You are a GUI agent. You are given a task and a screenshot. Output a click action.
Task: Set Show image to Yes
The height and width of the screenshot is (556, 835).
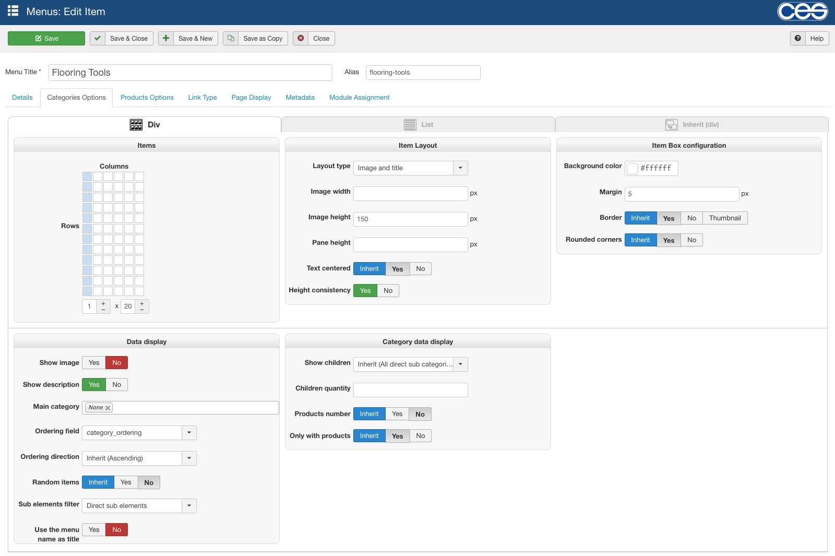coord(94,363)
